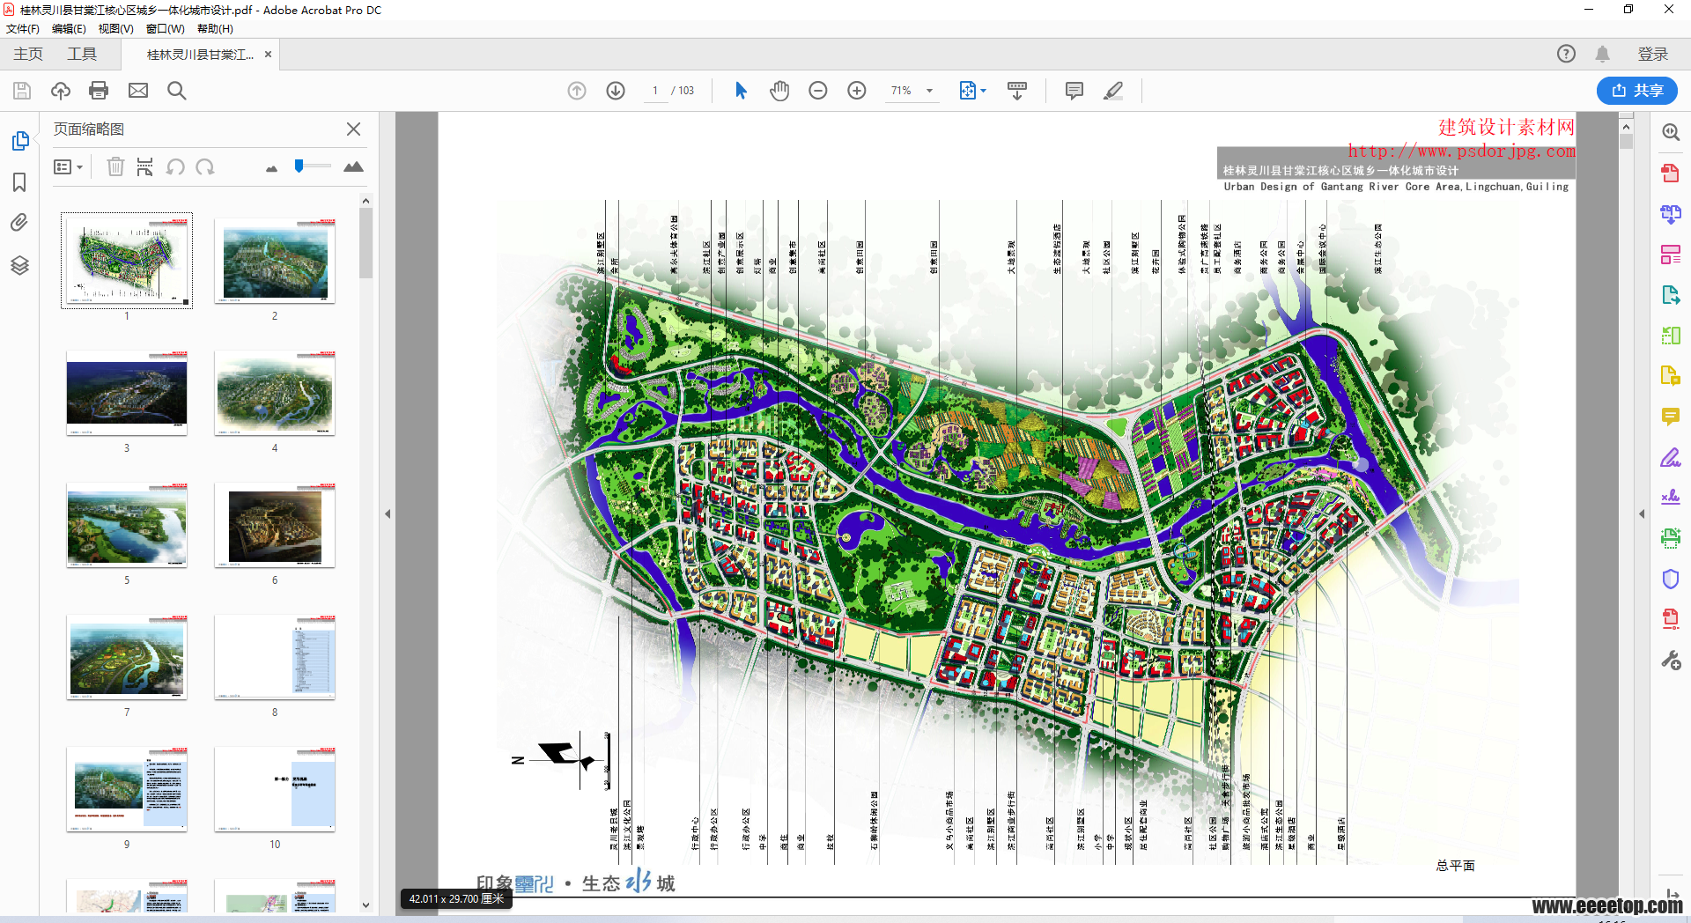
Task: Send file by email envelope icon
Action: point(138,91)
